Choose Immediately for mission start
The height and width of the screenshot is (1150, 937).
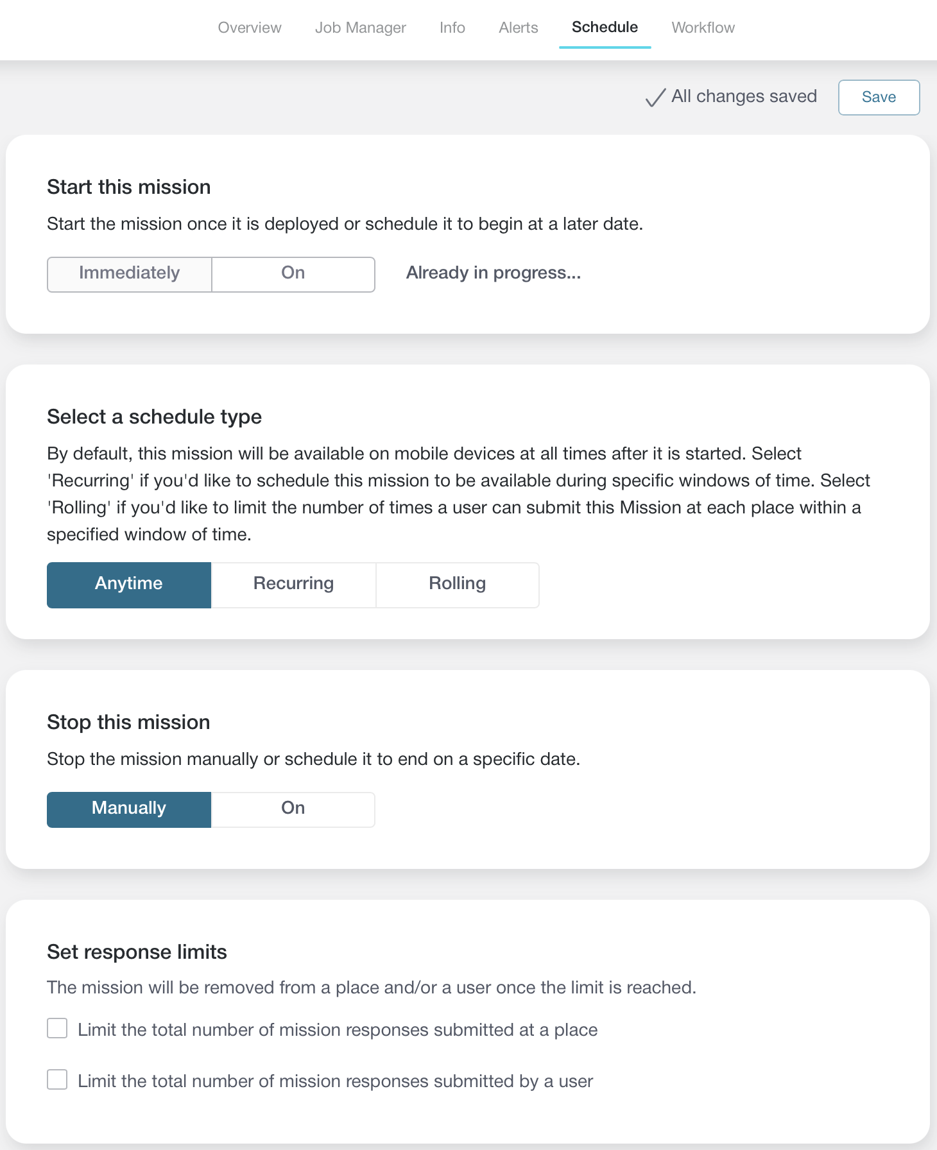pyautogui.click(x=130, y=275)
